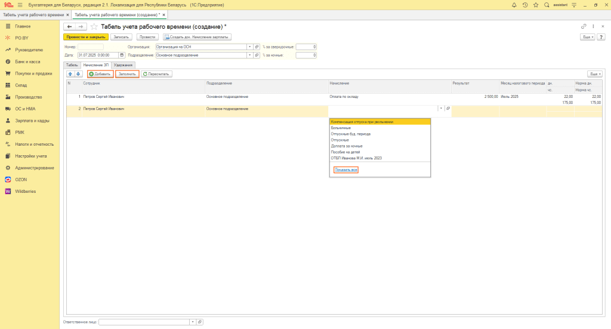The width and height of the screenshot is (611, 329).
Task: Open the PO.BY section in sidebar
Action: click(22, 38)
